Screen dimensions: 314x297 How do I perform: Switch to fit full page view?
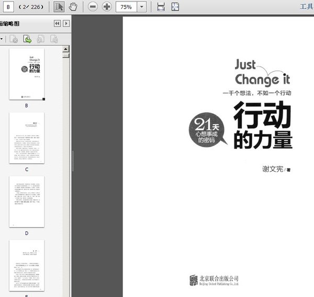[x=175, y=7]
